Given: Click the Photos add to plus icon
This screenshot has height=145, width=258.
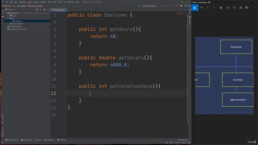Looking at the screenshot, I should [x=202, y=8].
